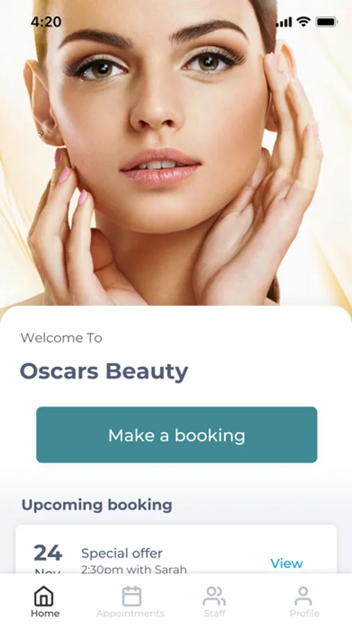Select the Staff people icon
This screenshot has width=352, height=625.
[x=214, y=596]
